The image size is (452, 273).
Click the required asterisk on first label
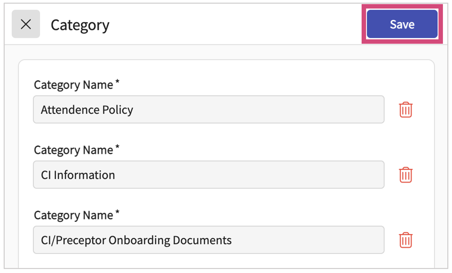(x=117, y=83)
